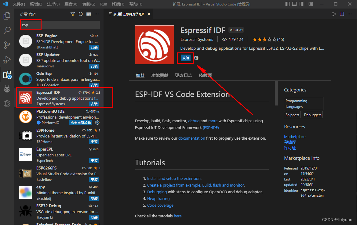
Task: Open the Extensions view icon
Action: 7,75
